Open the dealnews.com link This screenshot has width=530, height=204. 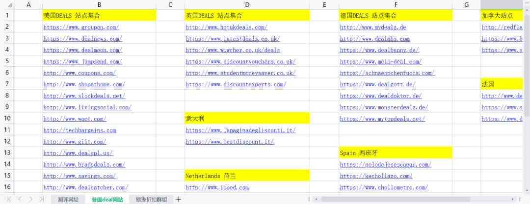tap(83, 39)
